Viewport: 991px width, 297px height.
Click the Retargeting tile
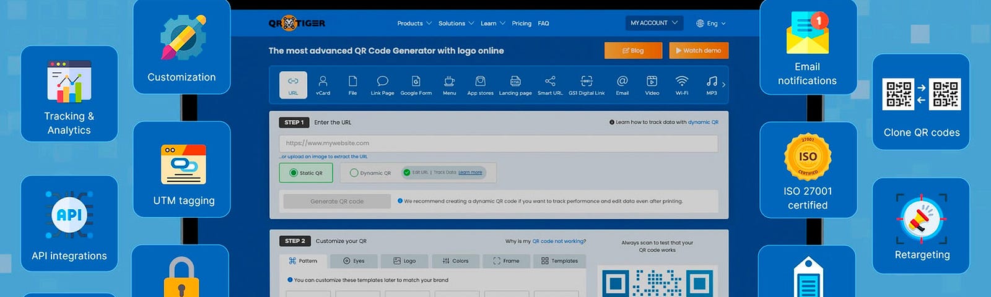click(921, 226)
